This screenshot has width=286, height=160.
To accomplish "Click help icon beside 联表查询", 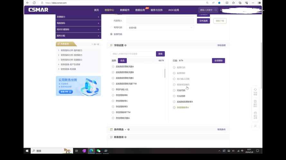I will point(125,137).
